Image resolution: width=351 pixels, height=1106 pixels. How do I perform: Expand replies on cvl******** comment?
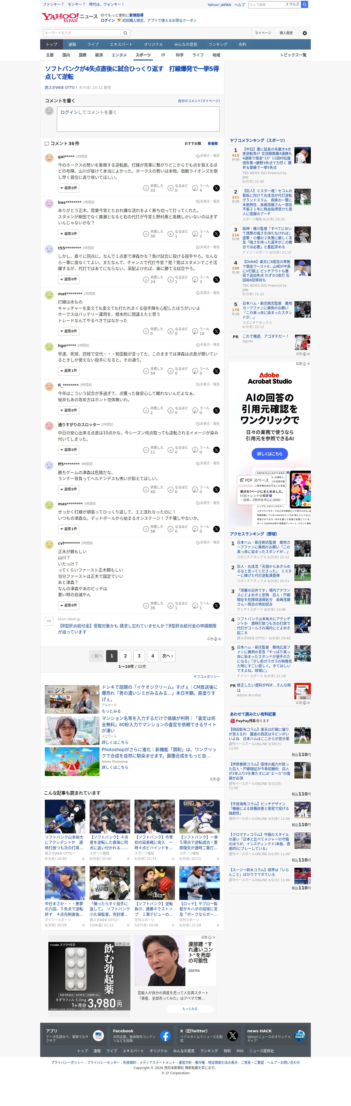tap(69, 605)
